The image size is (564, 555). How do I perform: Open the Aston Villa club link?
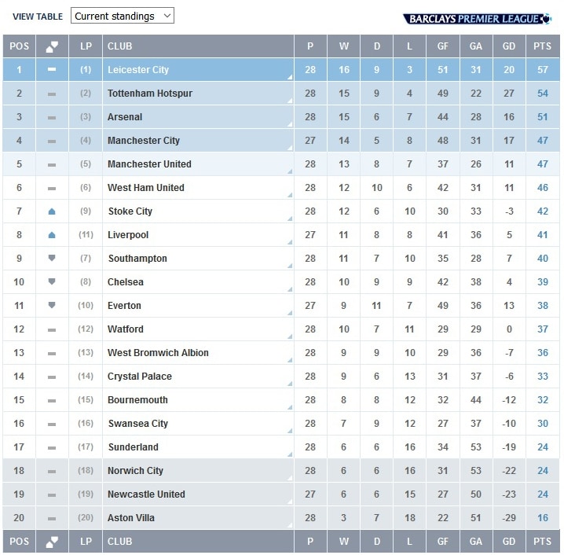coord(131,518)
